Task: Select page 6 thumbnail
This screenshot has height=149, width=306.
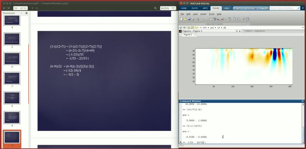Action: click(x=12, y=58)
